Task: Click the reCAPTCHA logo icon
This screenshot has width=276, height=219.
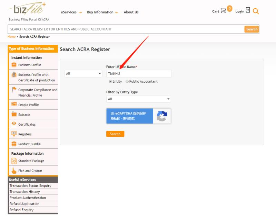Action: [x=162, y=116]
